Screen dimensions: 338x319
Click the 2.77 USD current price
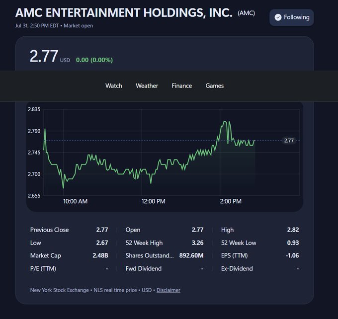click(50, 56)
